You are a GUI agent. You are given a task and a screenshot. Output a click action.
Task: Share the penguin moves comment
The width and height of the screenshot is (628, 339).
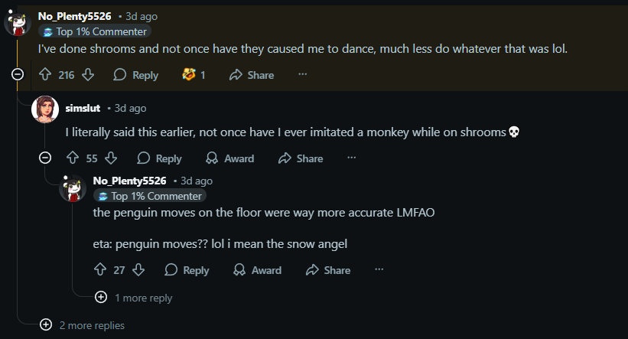point(327,270)
